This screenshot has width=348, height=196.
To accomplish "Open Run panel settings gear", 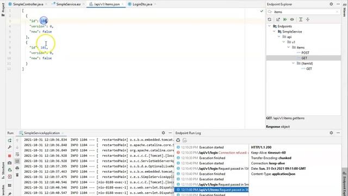I will tap(163, 133).
